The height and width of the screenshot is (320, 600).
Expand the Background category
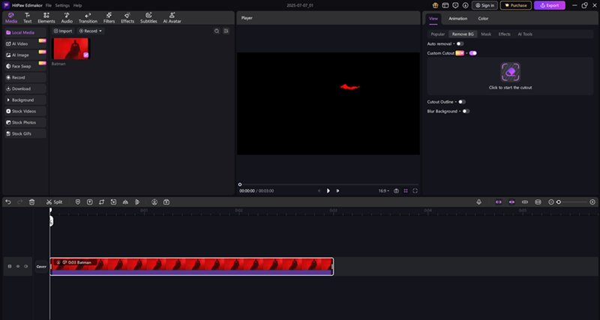(25, 100)
